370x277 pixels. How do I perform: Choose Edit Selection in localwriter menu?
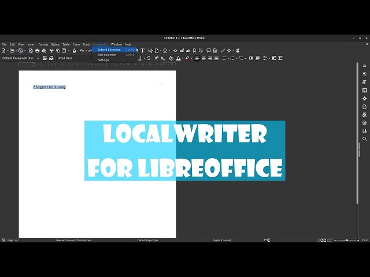tap(114, 55)
